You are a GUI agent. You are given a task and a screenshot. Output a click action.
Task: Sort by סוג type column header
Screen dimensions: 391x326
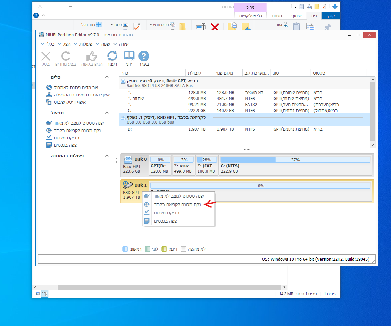[291, 73]
